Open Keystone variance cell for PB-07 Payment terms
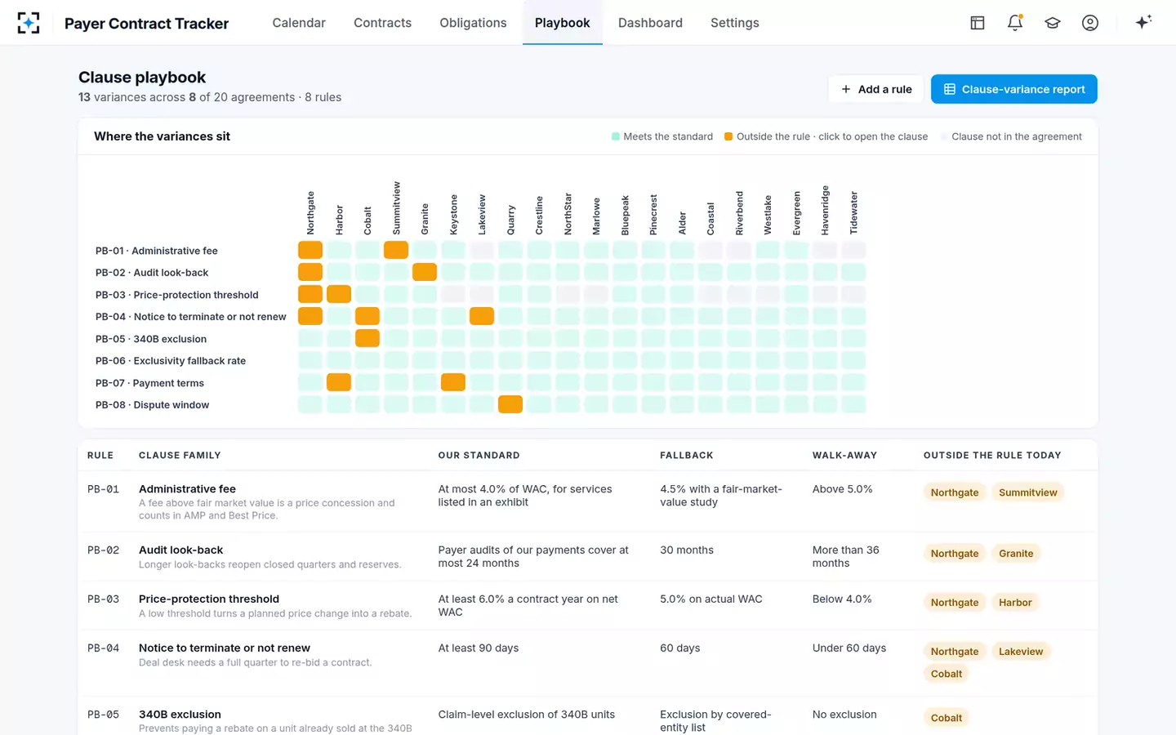Viewport: 1176px width, 735px height. pos(453,382)
